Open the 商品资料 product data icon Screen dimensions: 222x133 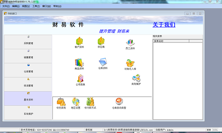click(x=79, y=63)
